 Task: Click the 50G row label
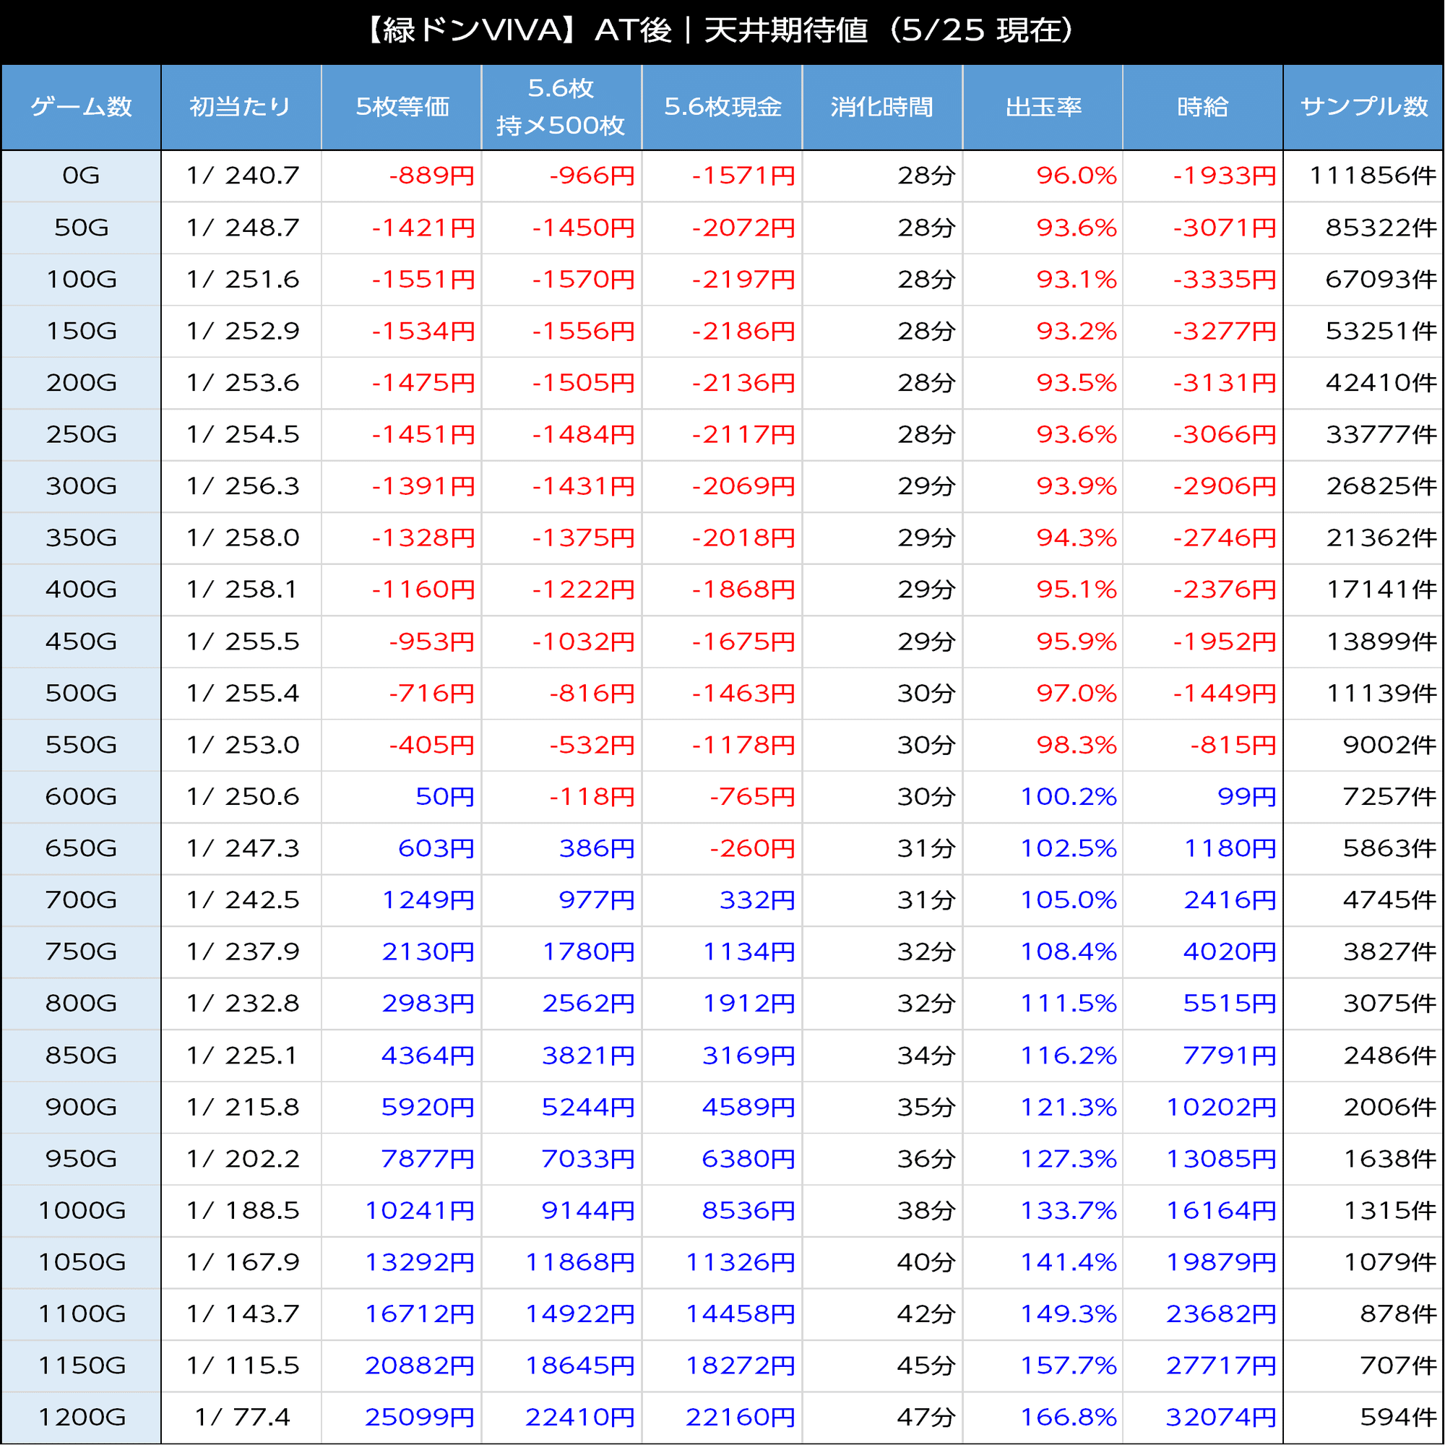click(81, 228)
